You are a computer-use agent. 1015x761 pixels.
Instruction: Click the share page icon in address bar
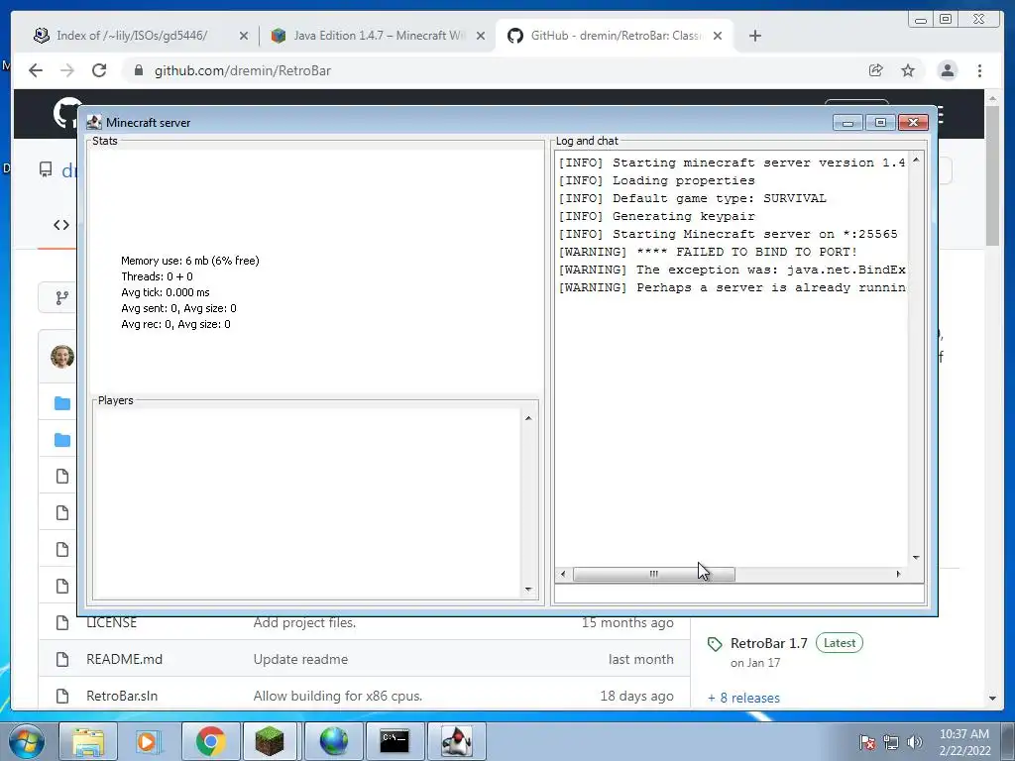876,70
